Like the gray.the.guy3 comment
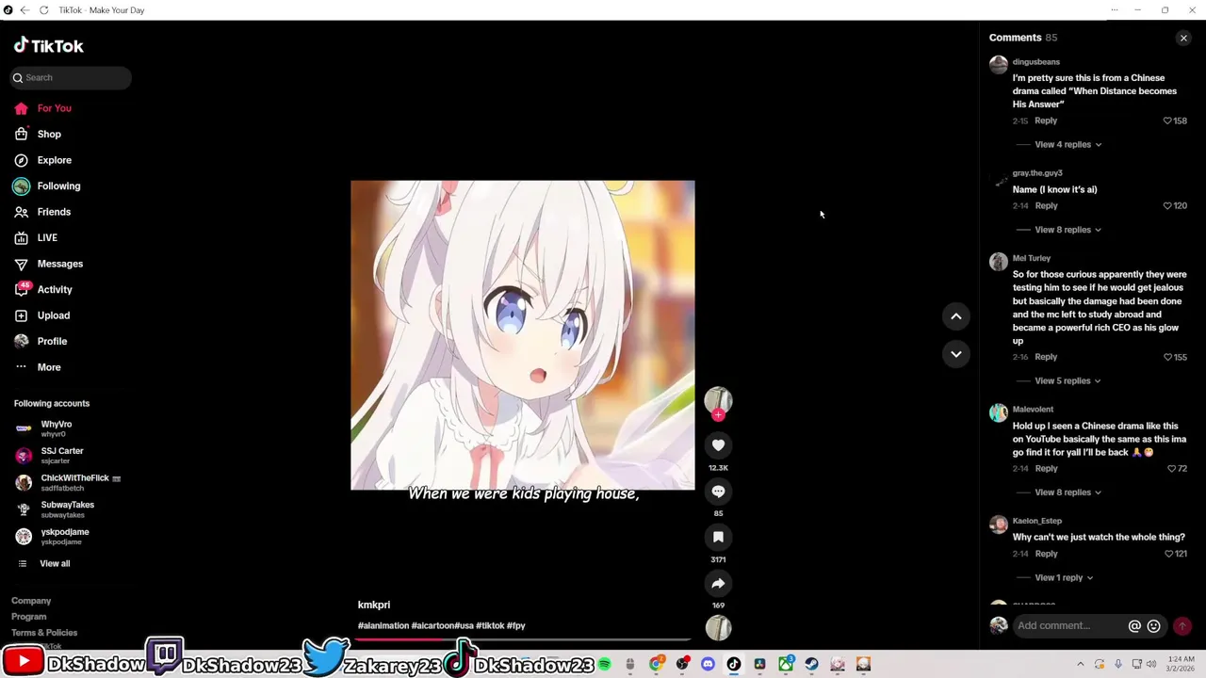Screen dimensions: 1206x678 pyautogui.click(x=1166, y=205)
